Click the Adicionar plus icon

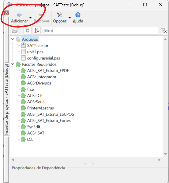click(19, 15)
